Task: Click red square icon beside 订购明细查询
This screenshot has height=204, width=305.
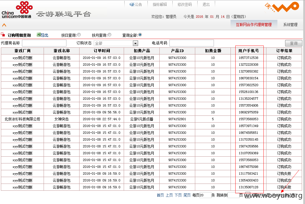Action: (x=3, y=35)
